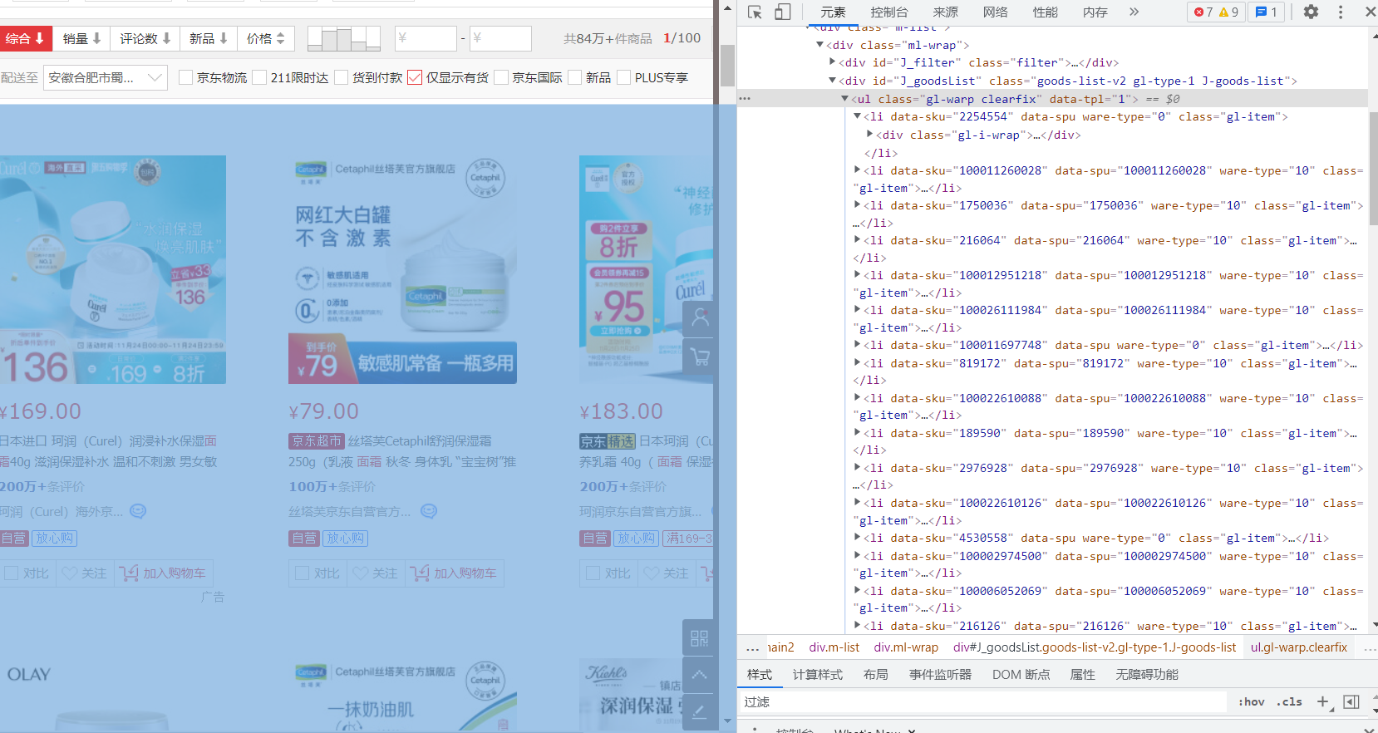Click breadcrumb right ellipsis
Screen dimensions: 1378x733
click(x=1371, y=647)
